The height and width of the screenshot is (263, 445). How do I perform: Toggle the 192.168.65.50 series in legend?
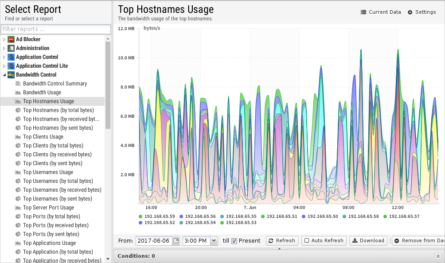pos(320,216)
